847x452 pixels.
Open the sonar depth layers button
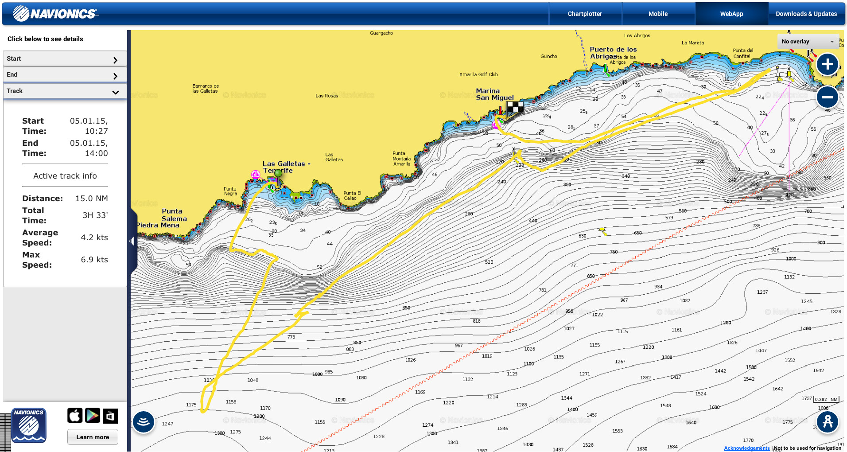(143, 422)
